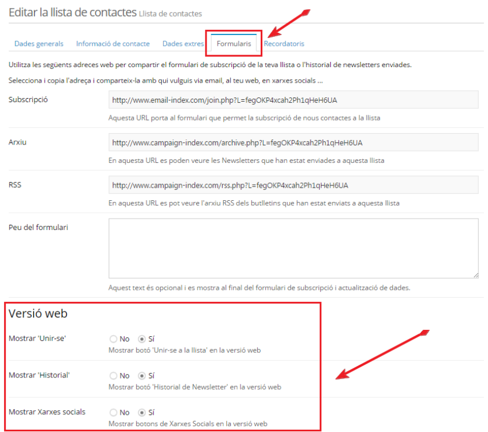This screenshot has height=432, width=488.
Task: Select No for Mostrar Xarxes socials
Action: click(113, 412)
